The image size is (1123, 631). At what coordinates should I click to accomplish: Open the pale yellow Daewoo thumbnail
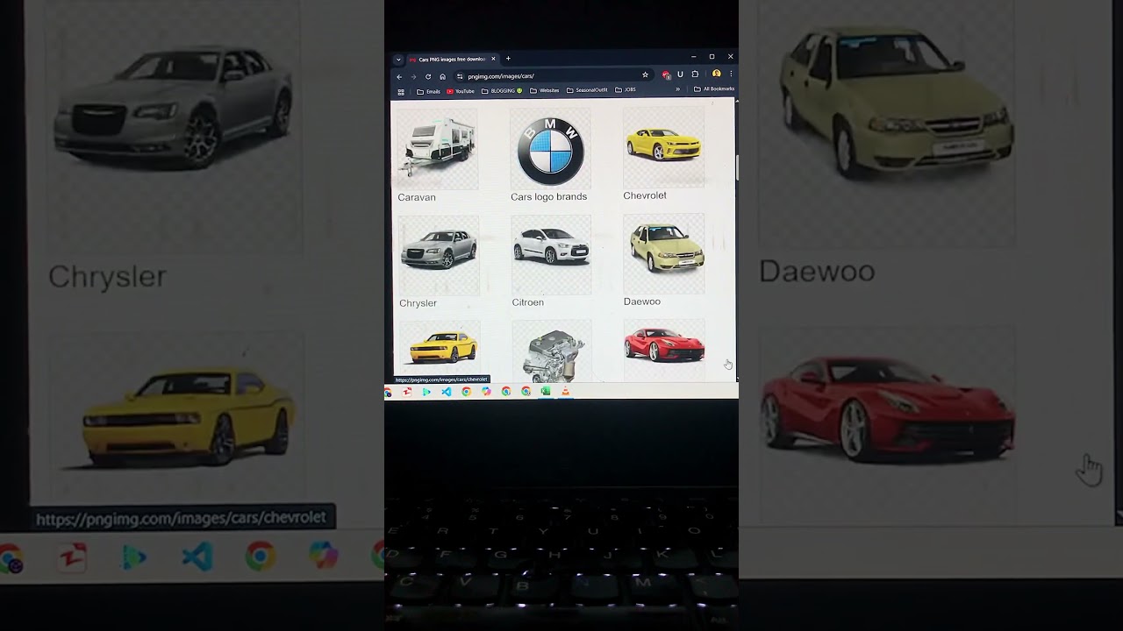pyautogui.click(x=664, y=252)
